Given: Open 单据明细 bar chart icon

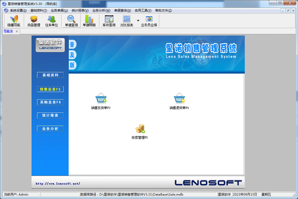Looking at the screenshot, I should (x=89, y=21).
